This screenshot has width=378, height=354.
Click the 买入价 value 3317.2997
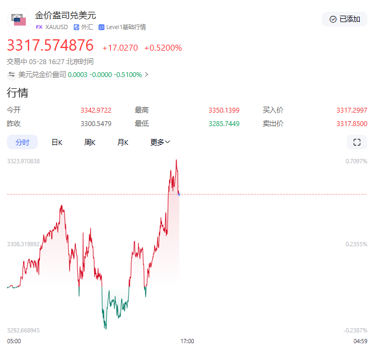352,110
